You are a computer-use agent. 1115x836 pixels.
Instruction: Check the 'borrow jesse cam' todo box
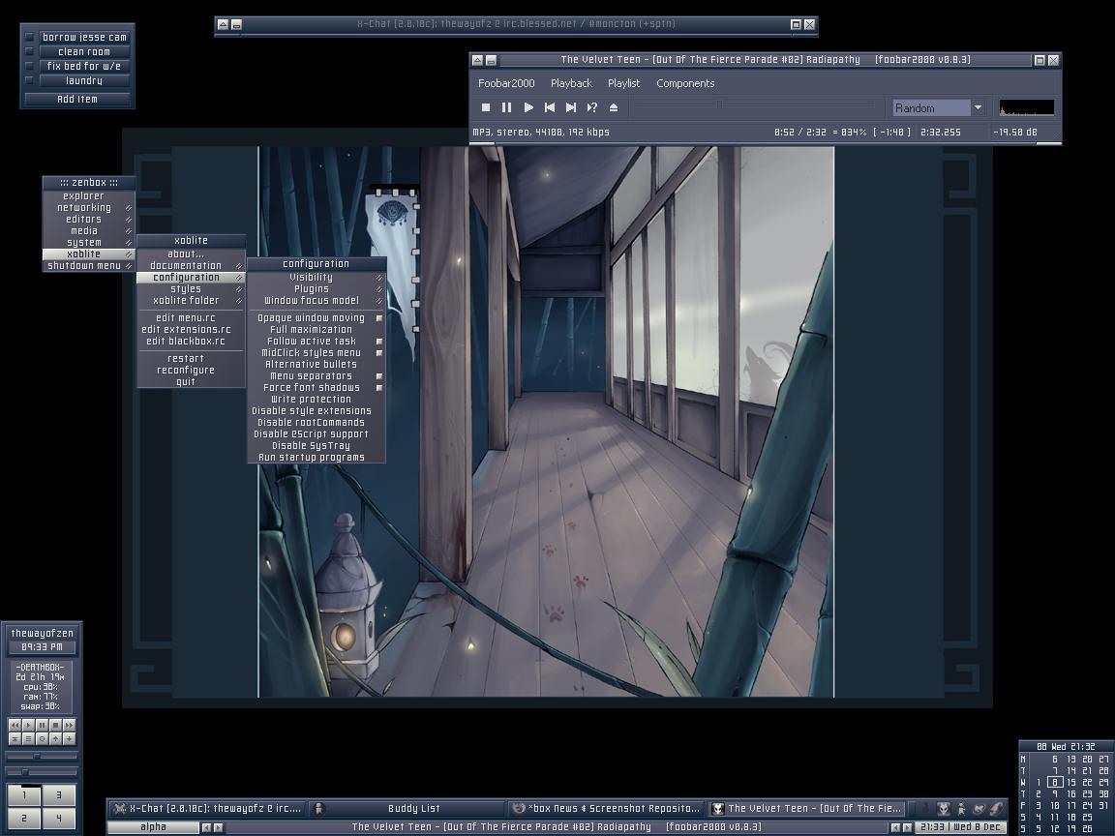pos(29,37)
